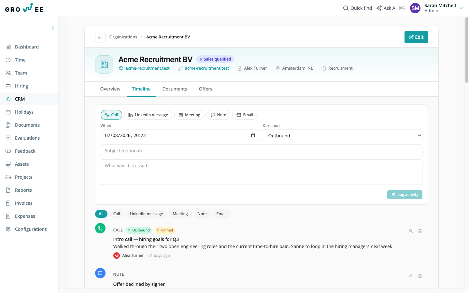Click the Sales qualified status badge
This screenshot has width=469, height=293.
(215, 59)
